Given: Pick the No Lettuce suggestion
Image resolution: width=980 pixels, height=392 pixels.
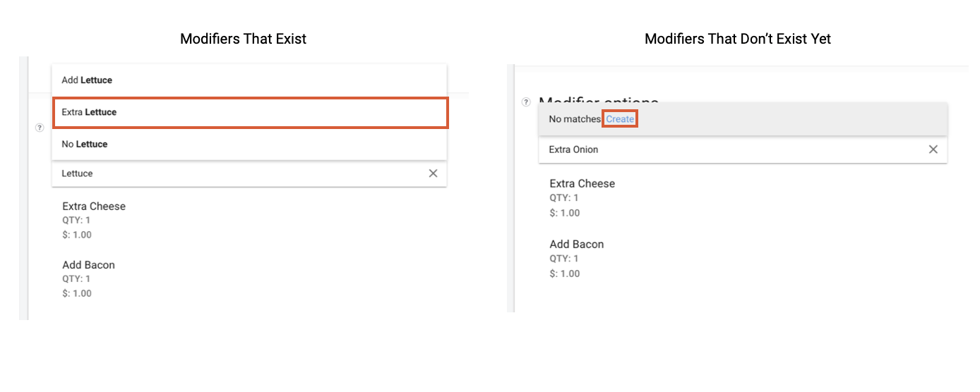Looking at the screenshot, I should (x=249, y=145).
